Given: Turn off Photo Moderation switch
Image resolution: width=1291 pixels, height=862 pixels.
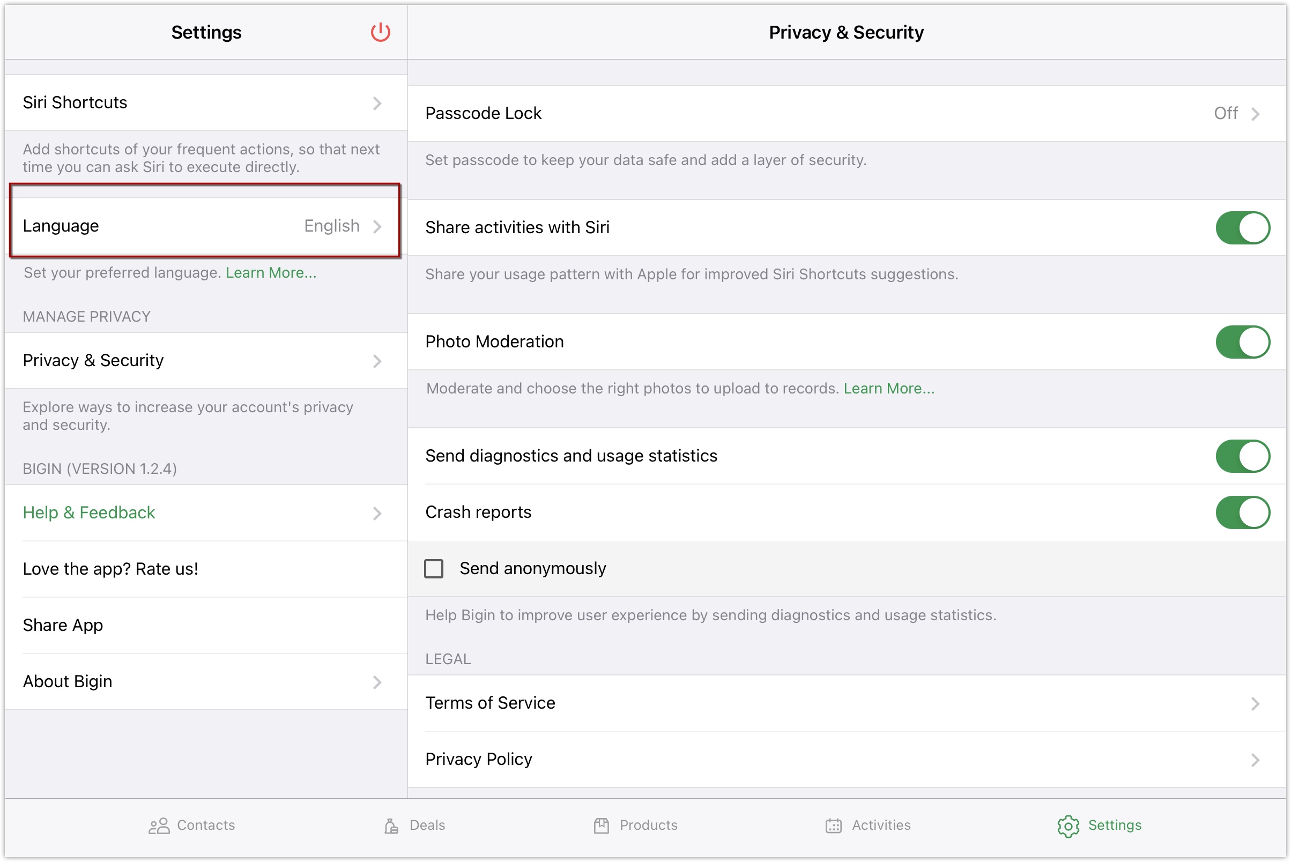Looking at the screenshot, I should point(1242,342).
